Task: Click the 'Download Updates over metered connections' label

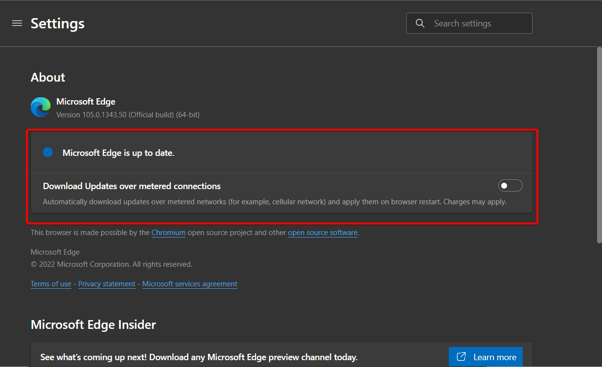Action: click(x=132, y=186)
